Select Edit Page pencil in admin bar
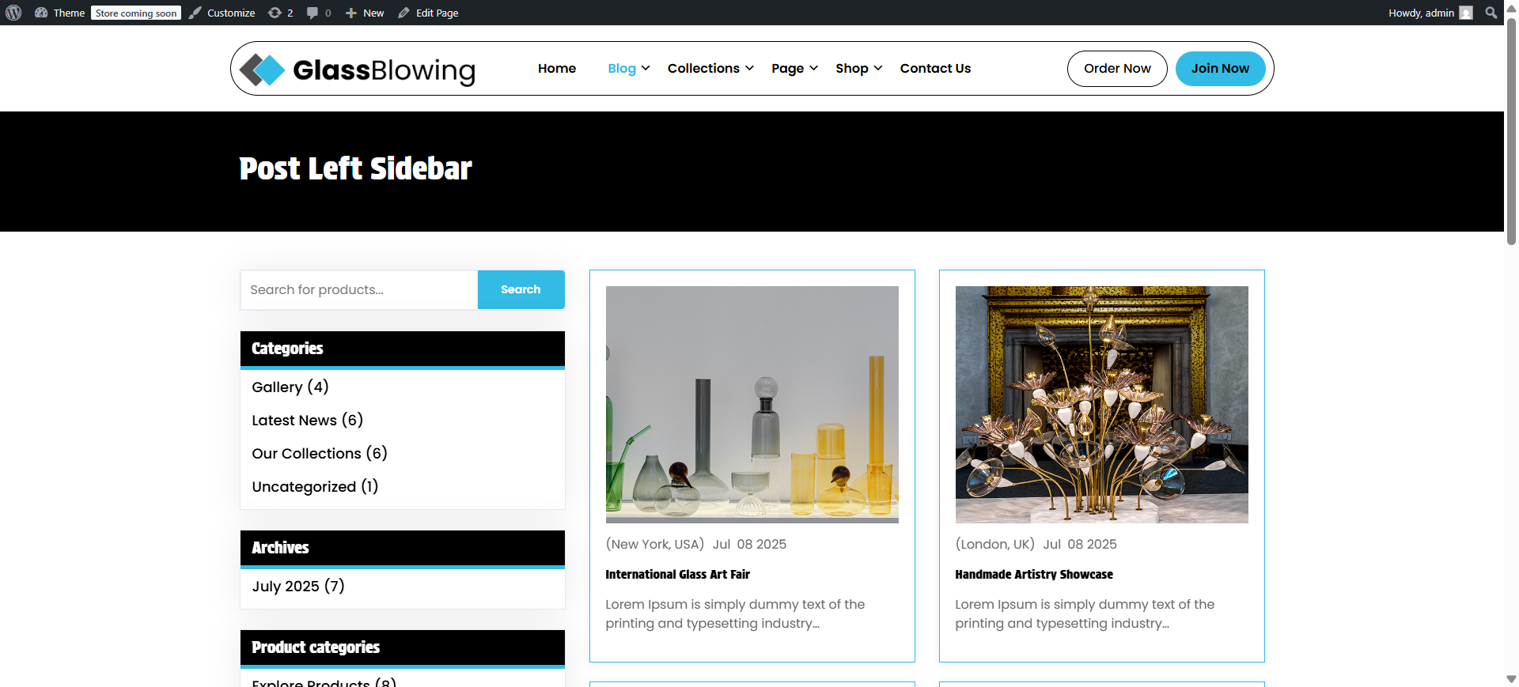 click(428, 13)
